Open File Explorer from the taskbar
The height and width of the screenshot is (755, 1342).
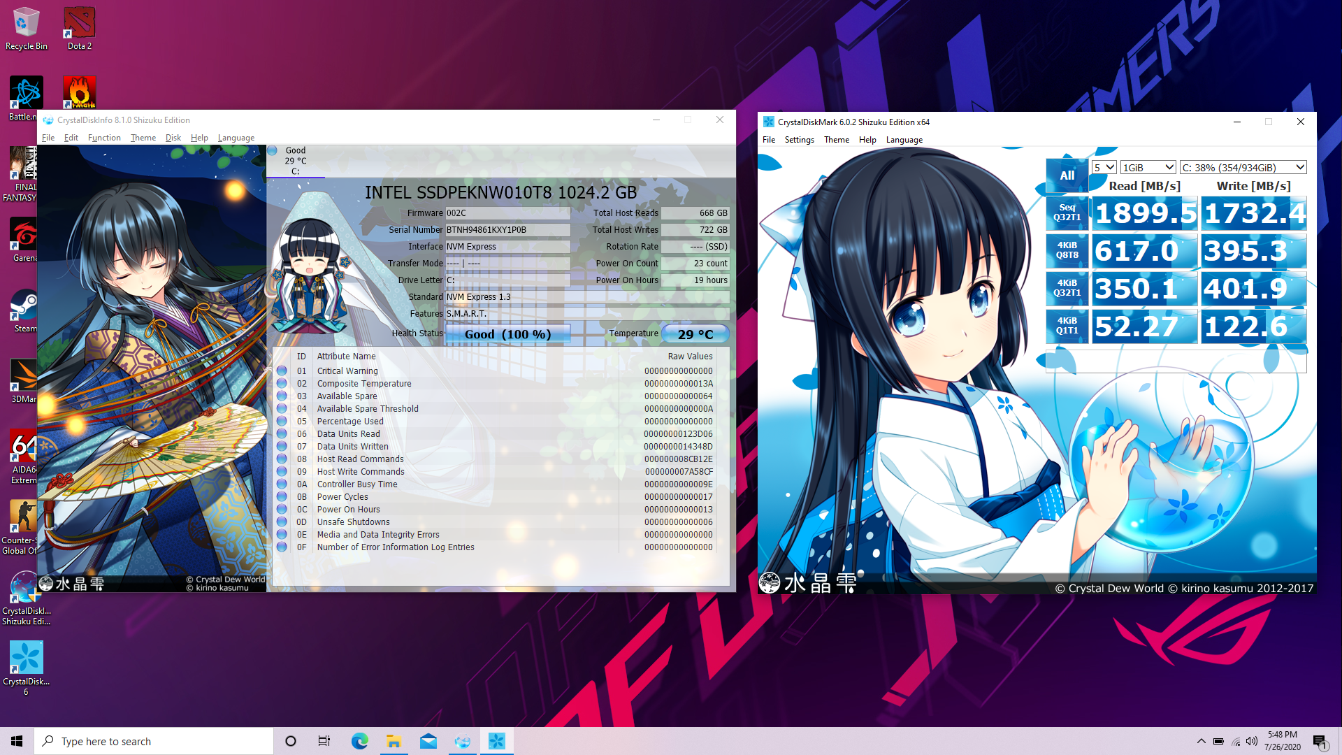click(394, 741)
